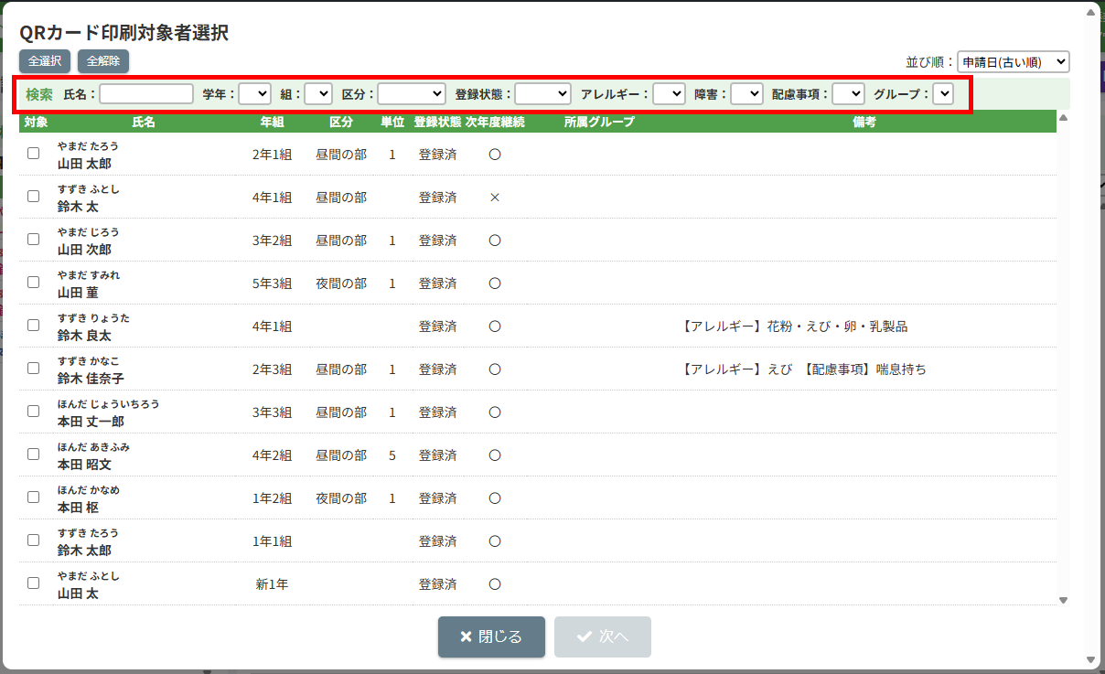
Task: Toggle the checkbox for 山田 菫
Action: click(34, 283)
